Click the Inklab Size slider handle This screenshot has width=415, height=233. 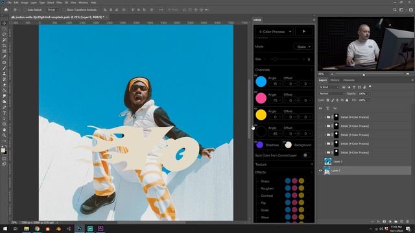pos(275,59)
